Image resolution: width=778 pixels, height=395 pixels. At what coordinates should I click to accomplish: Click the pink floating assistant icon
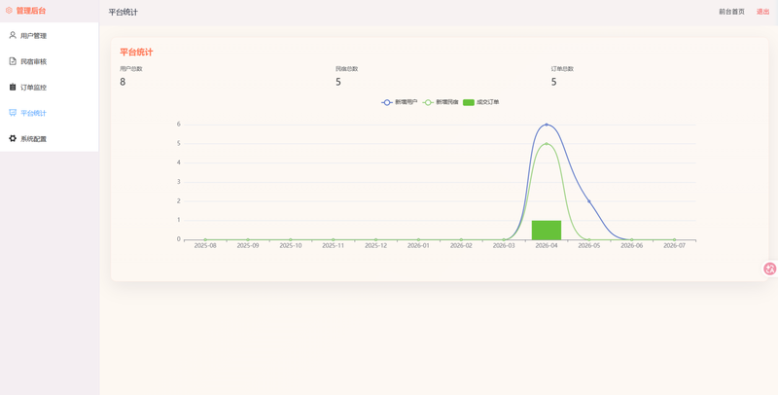click(x=769, y=269)
